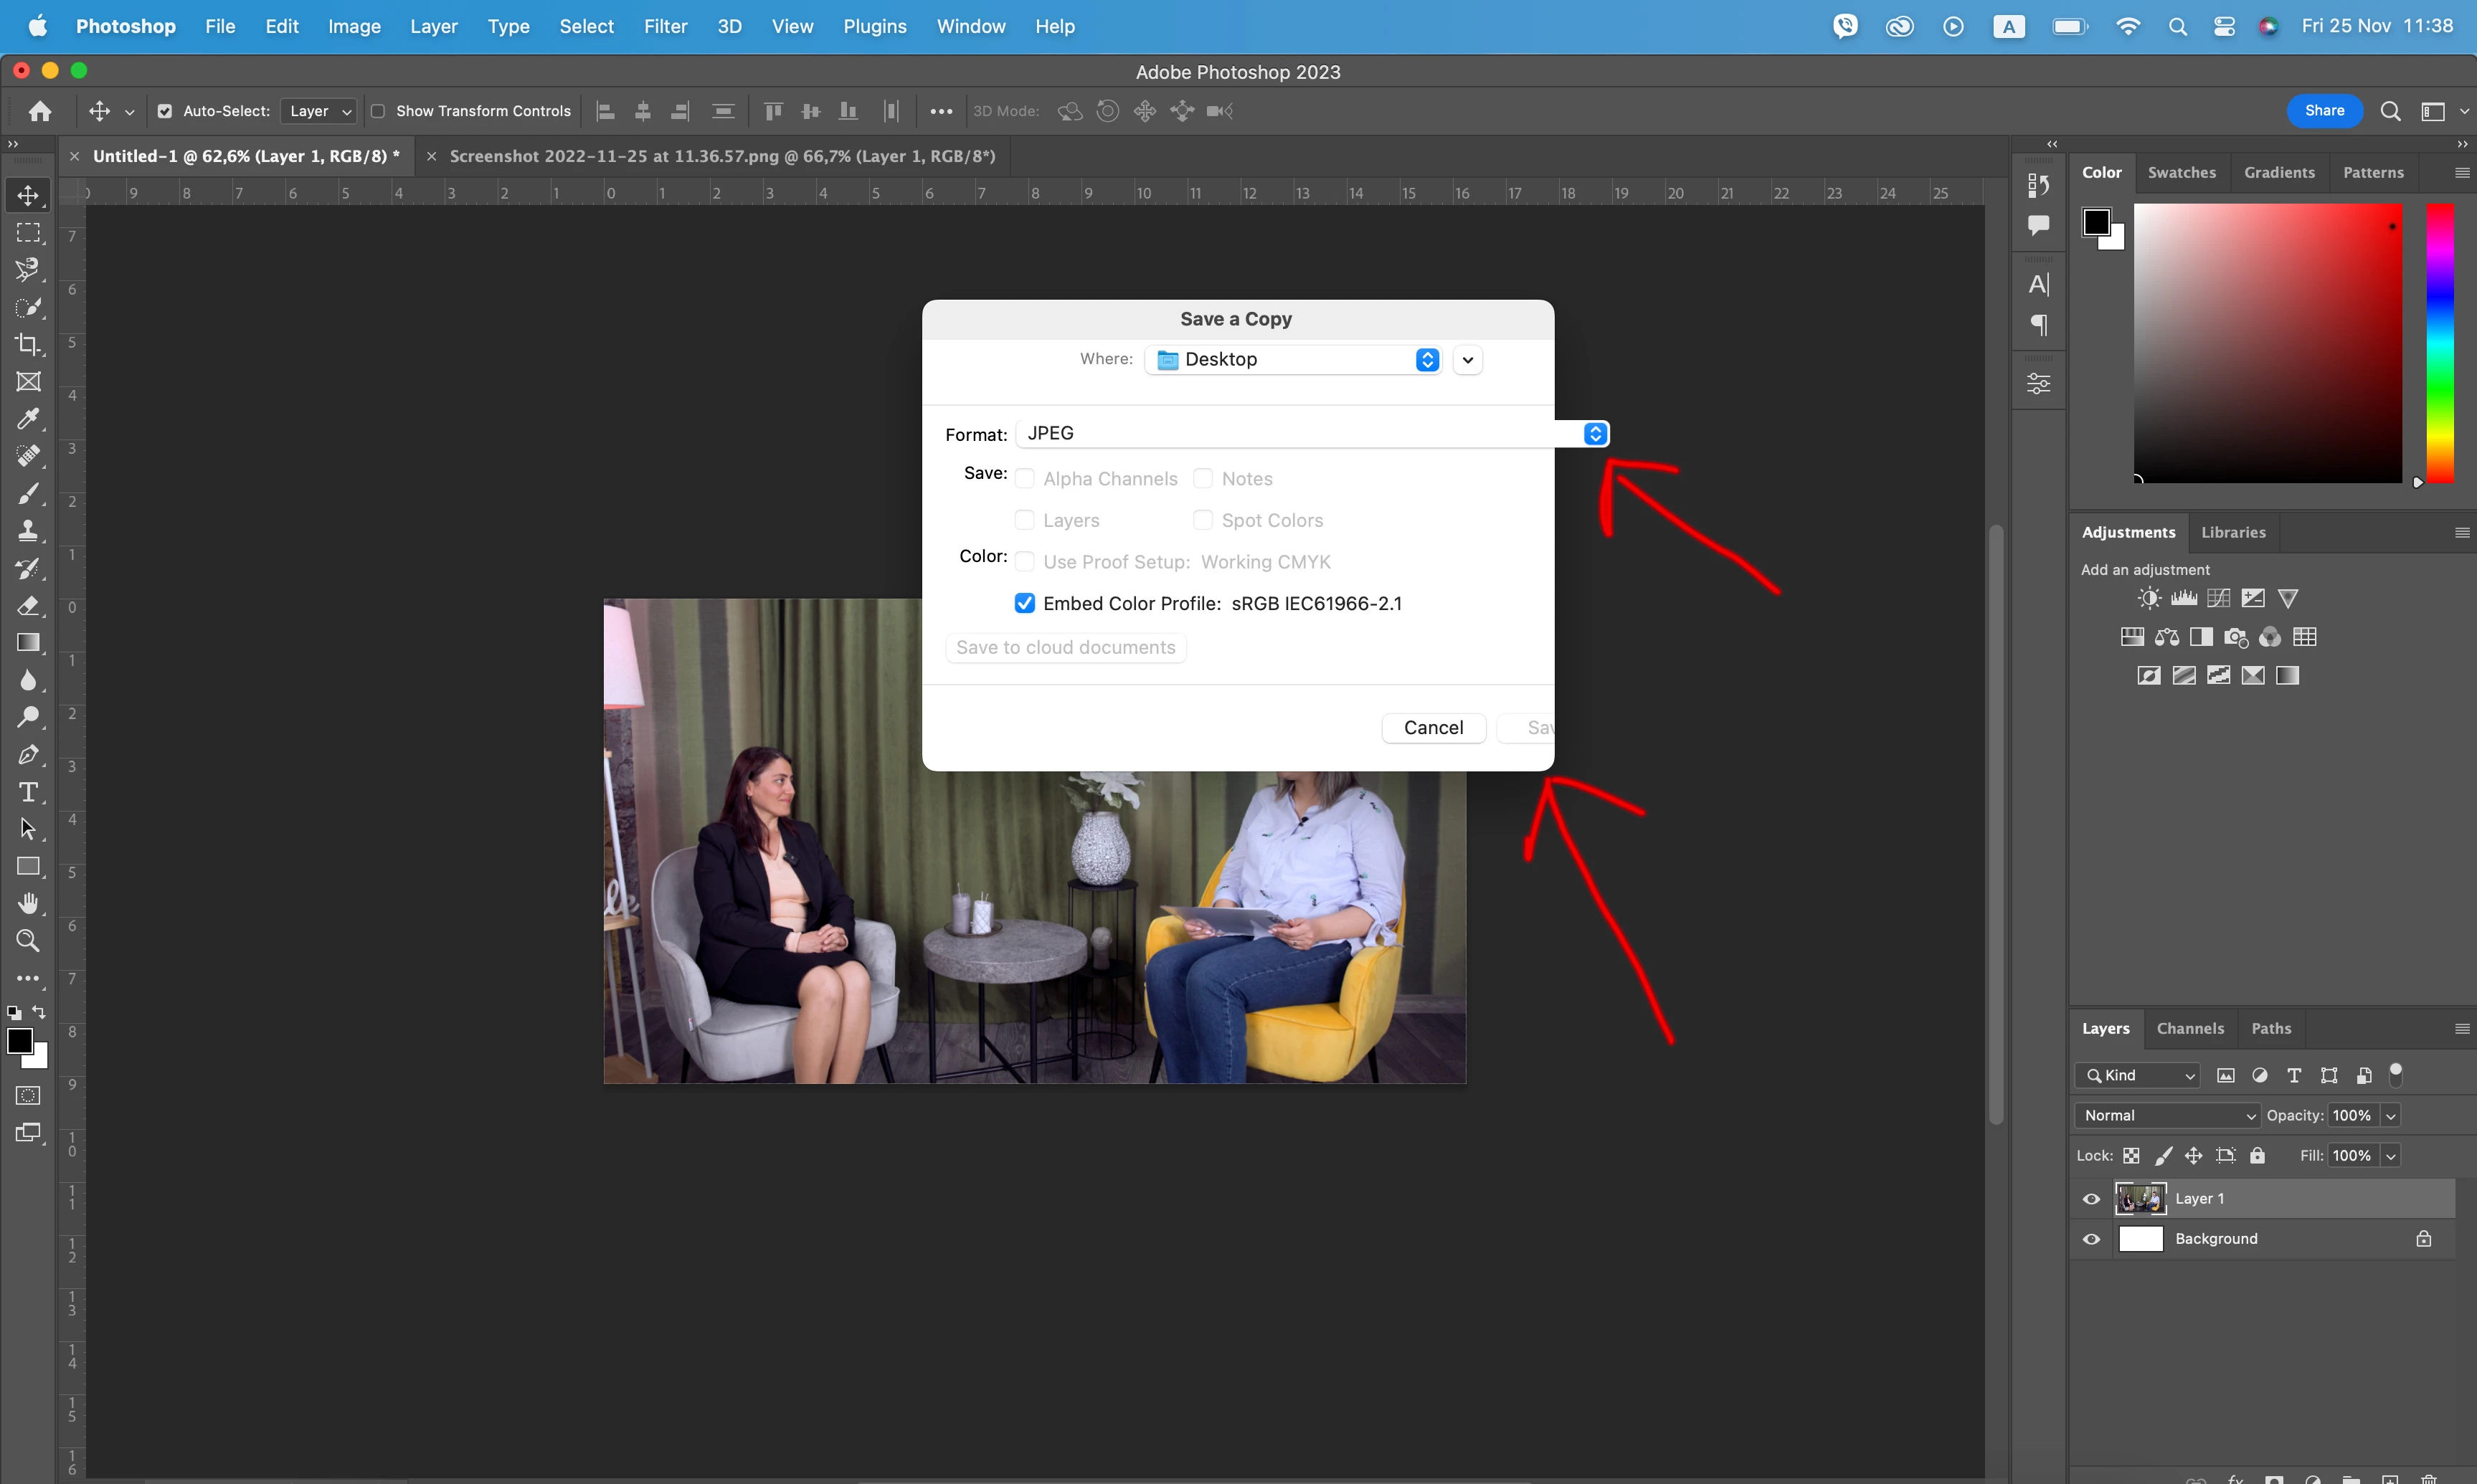
Task: Click the Cancel button
Action: pyautogui.click(x=1432, y=727)
